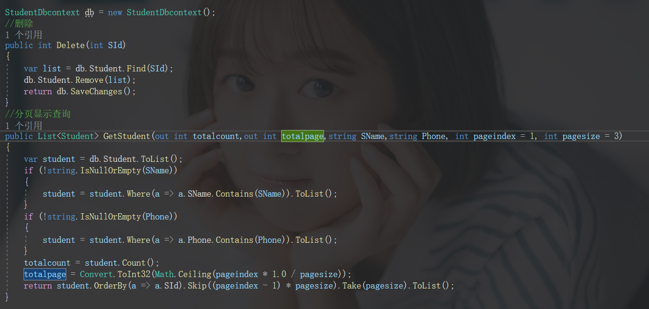Click the 'List<Student>' return type of GetStudent
This screenshot has height=309, width=649.
(68, 136)
